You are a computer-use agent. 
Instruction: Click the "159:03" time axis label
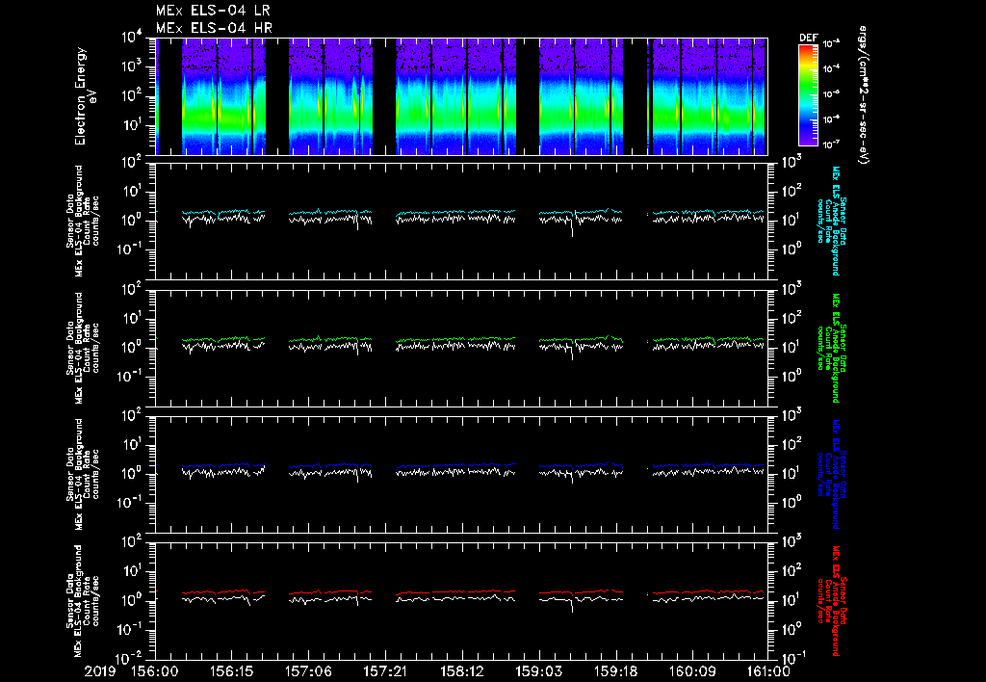(537, 672)
